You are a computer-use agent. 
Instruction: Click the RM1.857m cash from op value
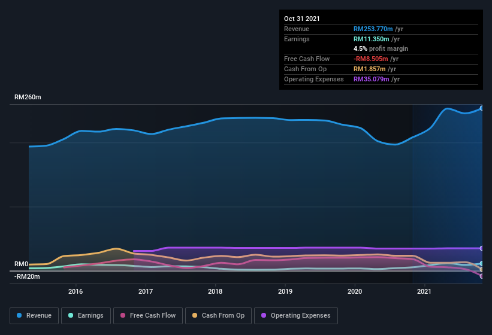(x=370, y=69)
